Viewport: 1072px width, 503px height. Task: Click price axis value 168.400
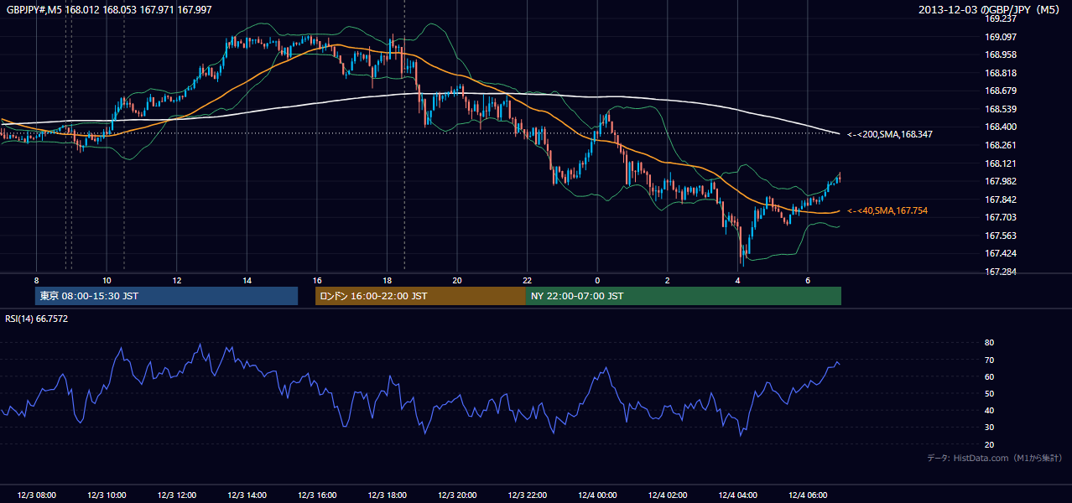1001,127
